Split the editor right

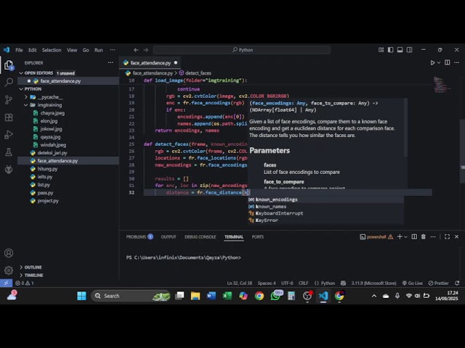tap(448, 62)
